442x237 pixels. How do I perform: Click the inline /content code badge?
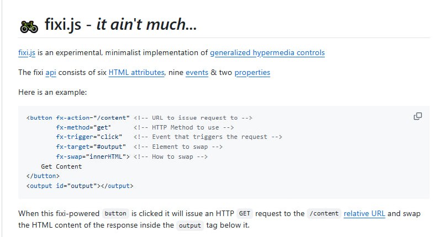324,214
